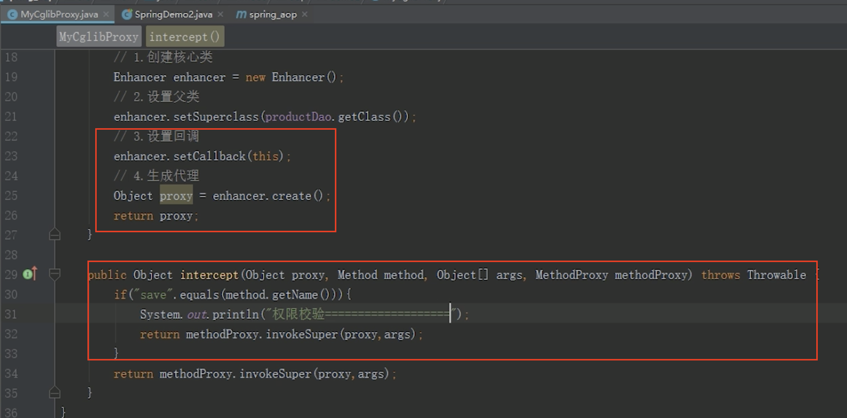Click 'productDao' on line 21

pos(298,117)
